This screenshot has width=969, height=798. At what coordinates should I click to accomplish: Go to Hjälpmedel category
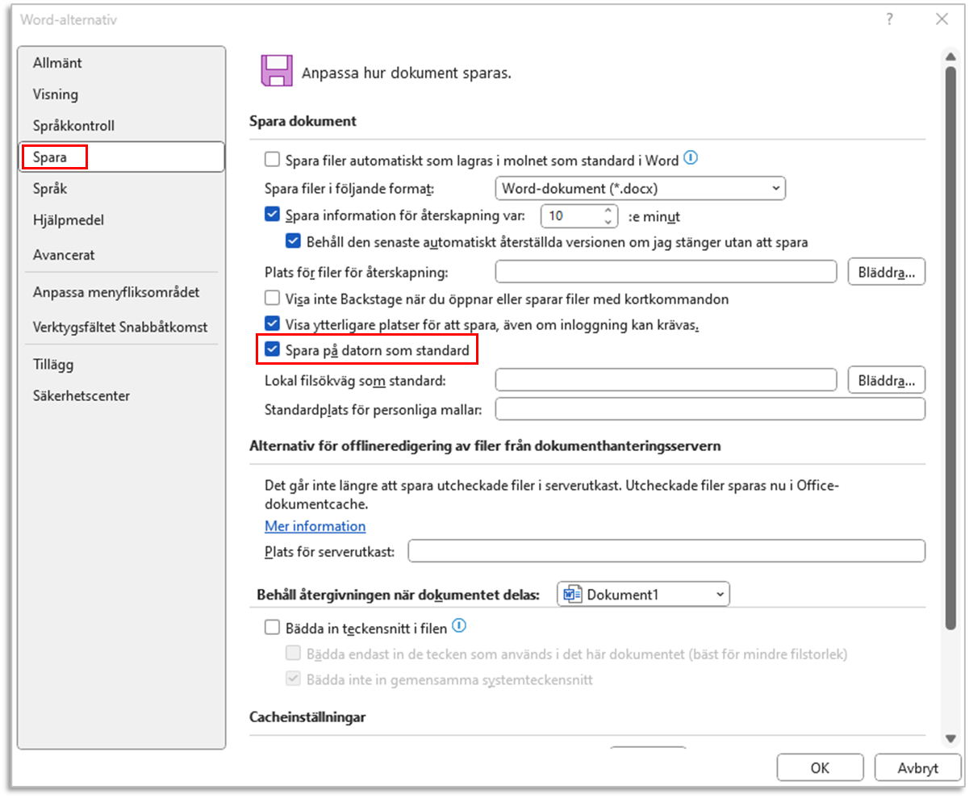click(x=121, y=219)
